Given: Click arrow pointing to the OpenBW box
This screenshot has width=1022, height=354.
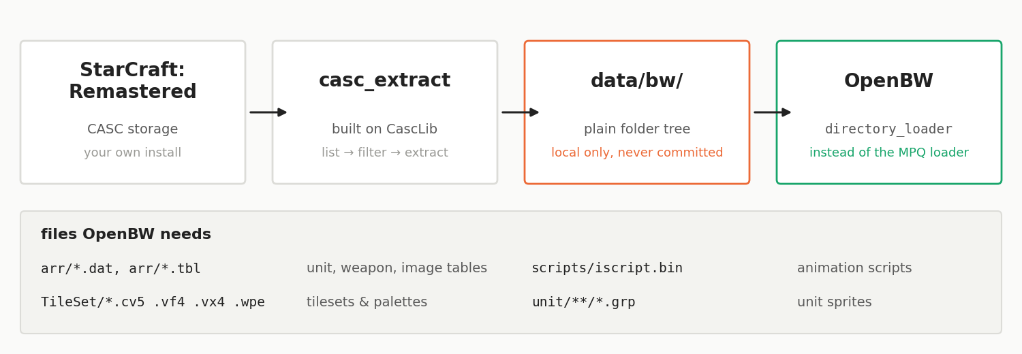Looking at the screenshot, I should (772, 112).
